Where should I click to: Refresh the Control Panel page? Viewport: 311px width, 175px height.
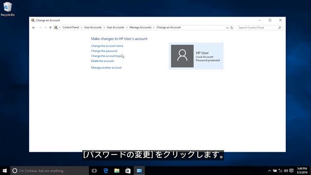pos(232,28)
